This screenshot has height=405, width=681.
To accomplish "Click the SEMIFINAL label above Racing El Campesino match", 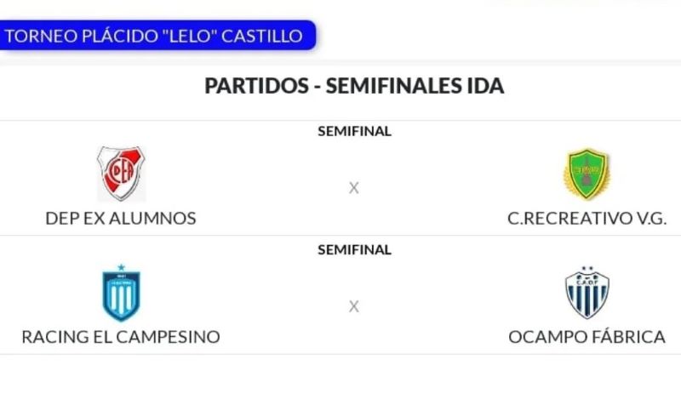I will 354,250.
